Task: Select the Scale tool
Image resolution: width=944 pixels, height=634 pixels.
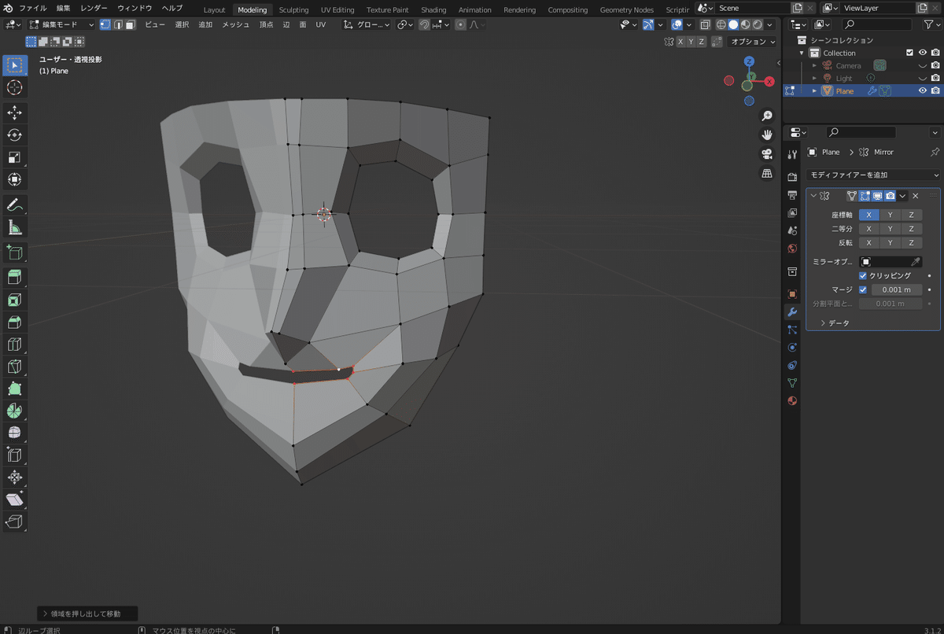Action: (15, 157)
